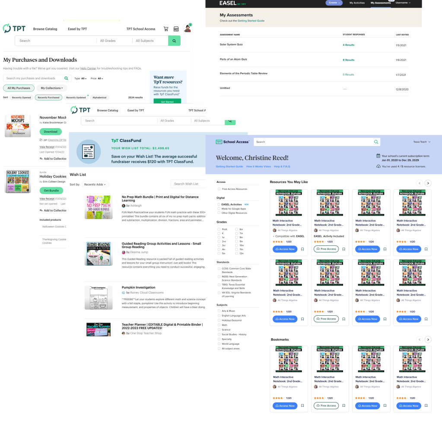
Task: Switch to the My Activities tab
Action: 357,3
